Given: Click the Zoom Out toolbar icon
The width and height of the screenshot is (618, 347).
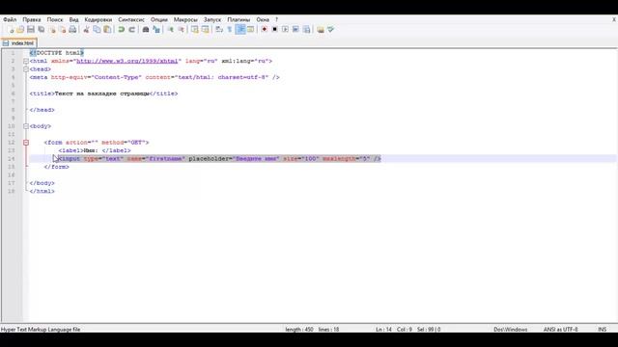Looking at the screenshot, I should coord(181,30).
